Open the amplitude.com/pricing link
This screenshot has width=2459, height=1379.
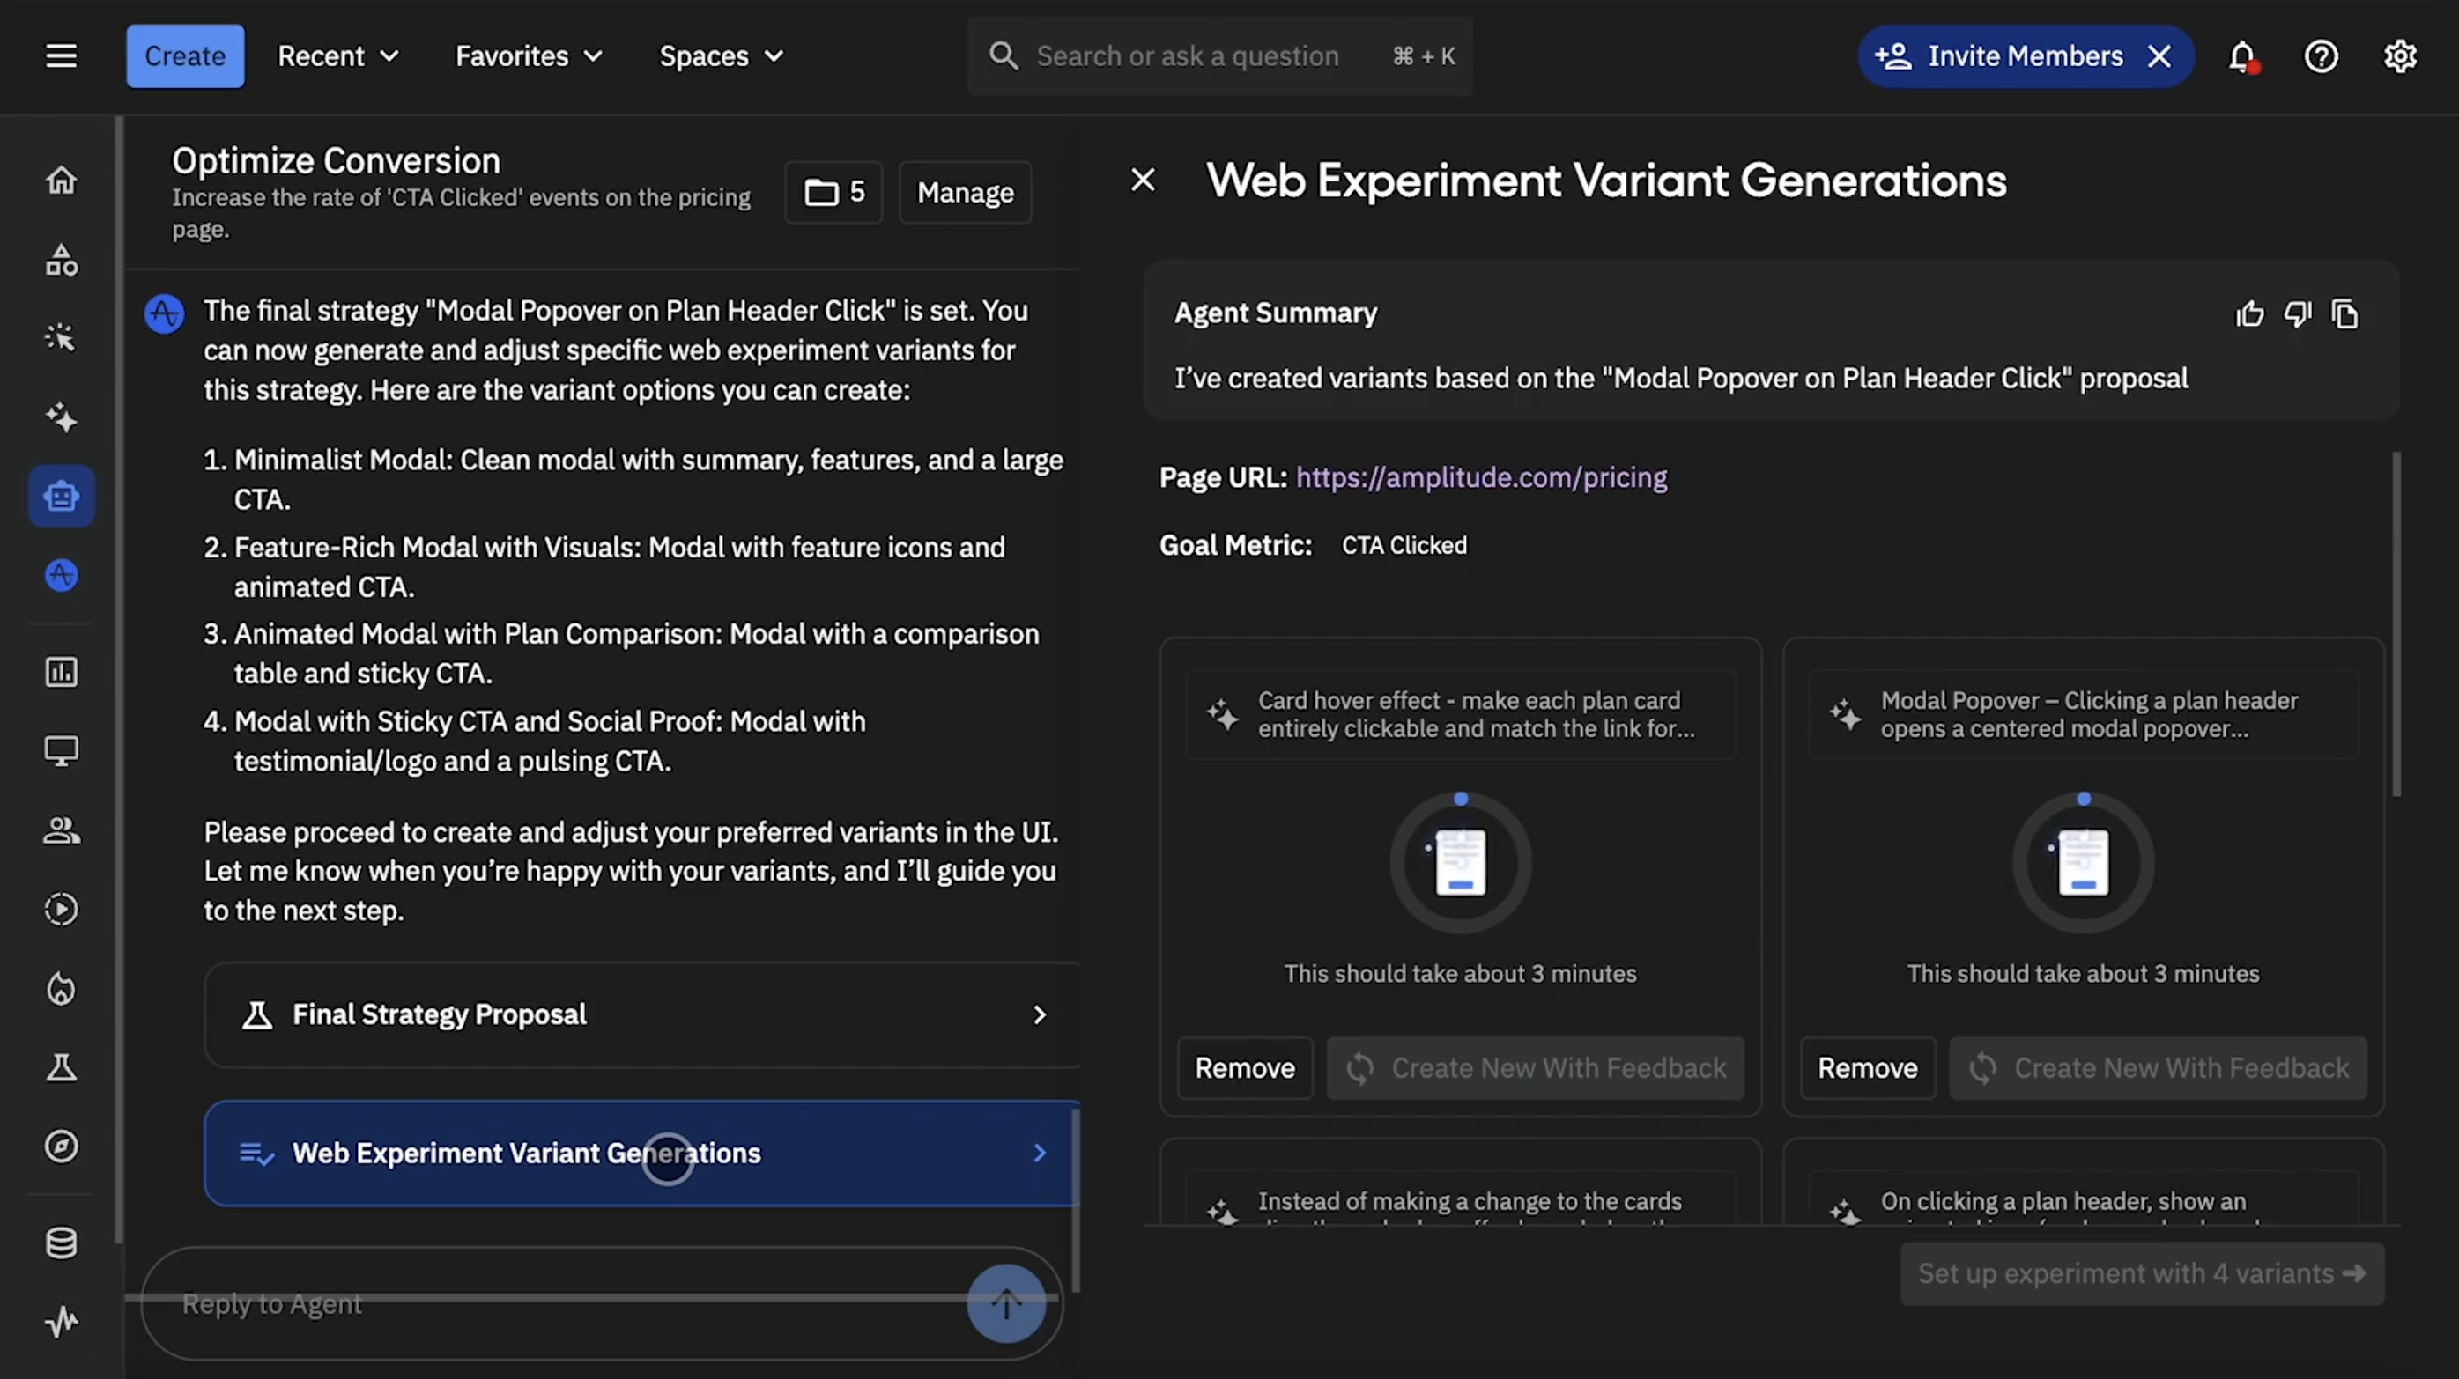click(1480, 477)
